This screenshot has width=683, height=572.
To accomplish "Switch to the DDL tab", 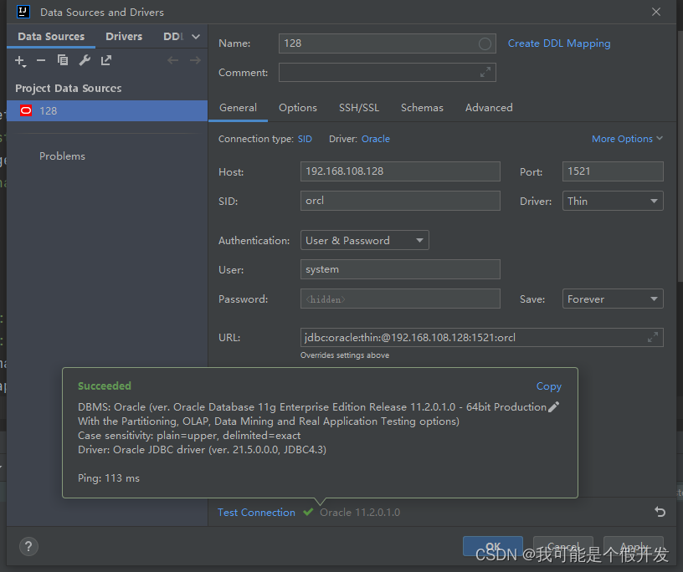I will point(173,37).
